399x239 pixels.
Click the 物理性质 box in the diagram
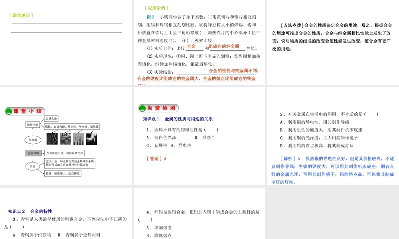pos(33,124)
